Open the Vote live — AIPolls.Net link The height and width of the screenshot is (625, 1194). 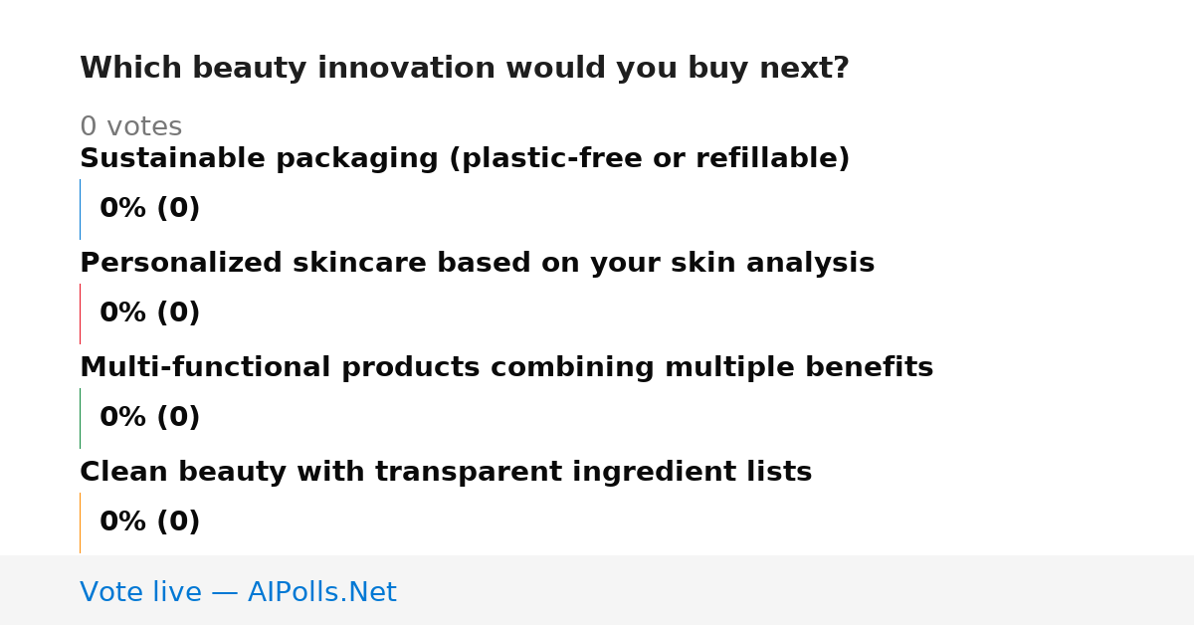coord(238,593)
